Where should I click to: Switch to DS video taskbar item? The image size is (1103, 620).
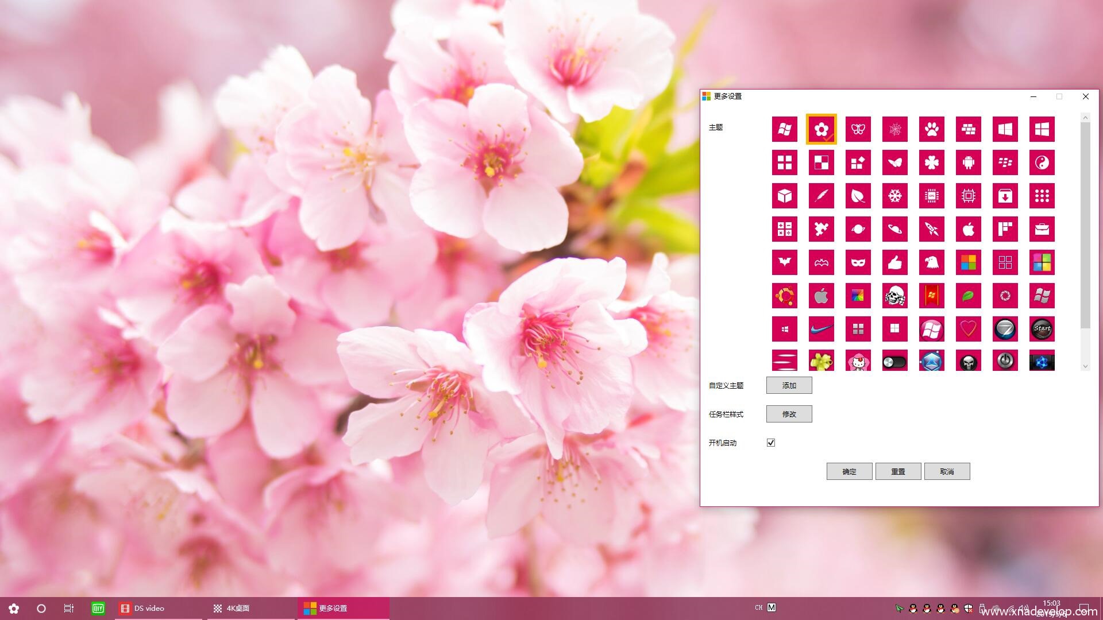[149, 608]
